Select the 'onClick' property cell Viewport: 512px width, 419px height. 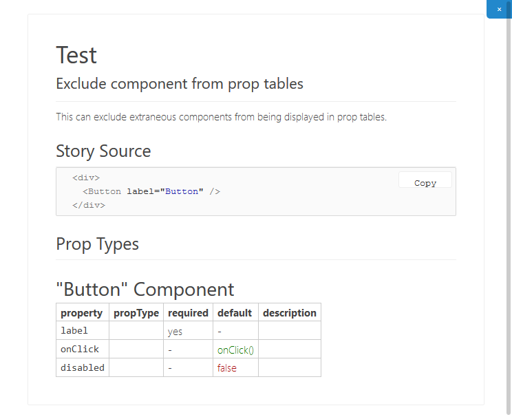coord(83,349)
